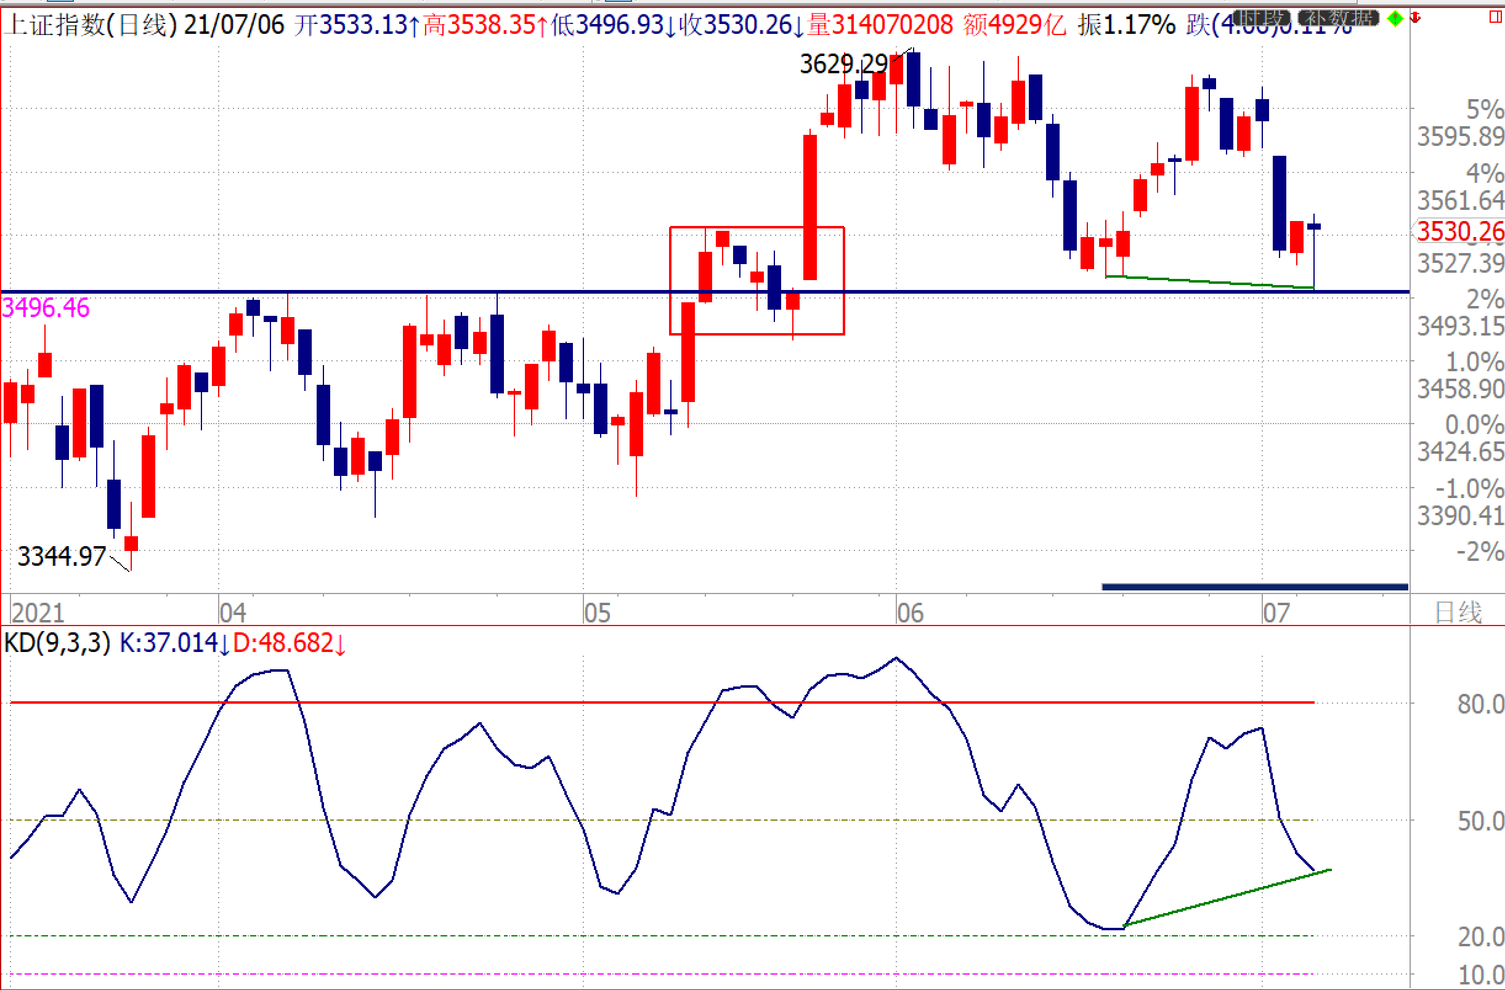Click the 3390.41 price axis label

(x=1460, y=515)
